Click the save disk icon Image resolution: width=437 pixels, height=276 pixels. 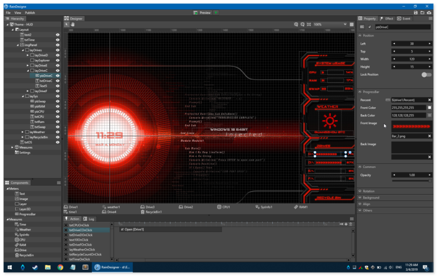tap(415, 13)
